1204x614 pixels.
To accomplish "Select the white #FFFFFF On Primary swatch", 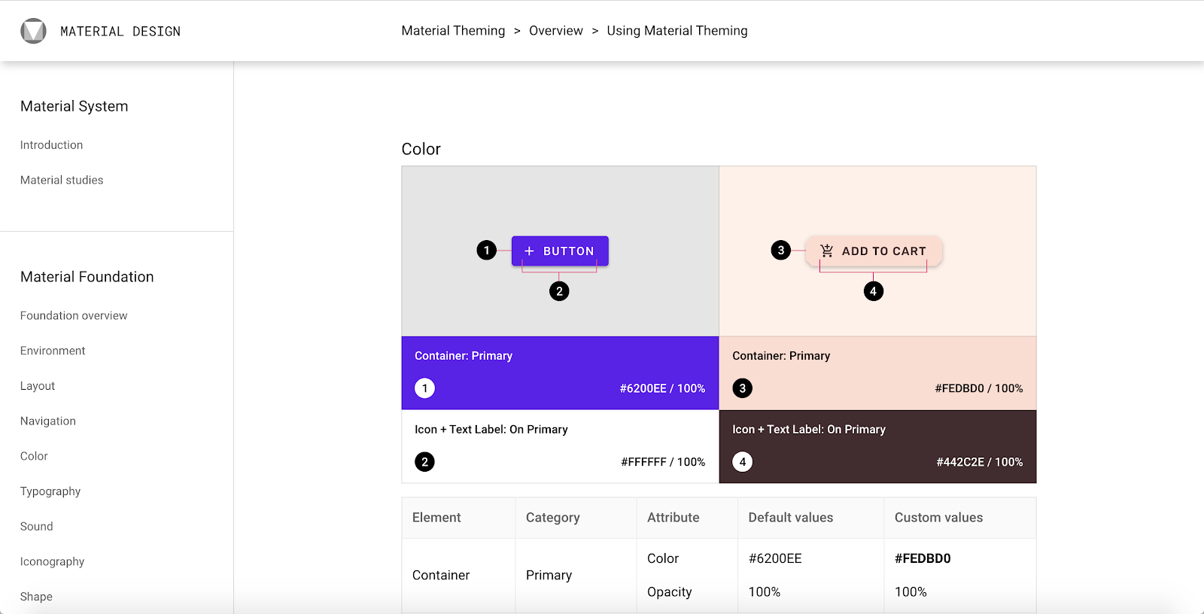I will pyautogui.click(x=560, y=446).
